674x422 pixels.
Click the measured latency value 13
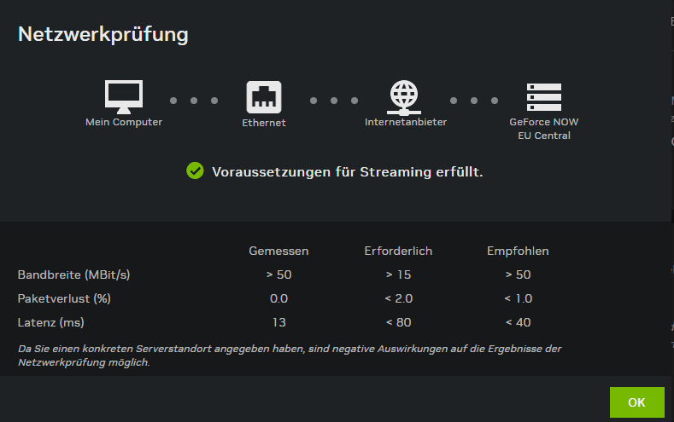(279, 322)
